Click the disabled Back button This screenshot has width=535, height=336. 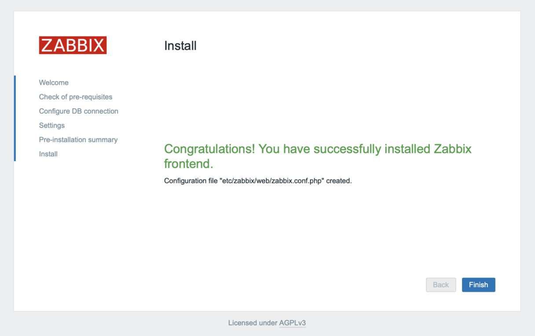tap(441, 285)
